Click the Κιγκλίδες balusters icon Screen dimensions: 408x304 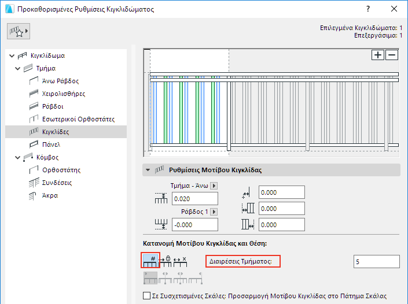click(34, 132)
